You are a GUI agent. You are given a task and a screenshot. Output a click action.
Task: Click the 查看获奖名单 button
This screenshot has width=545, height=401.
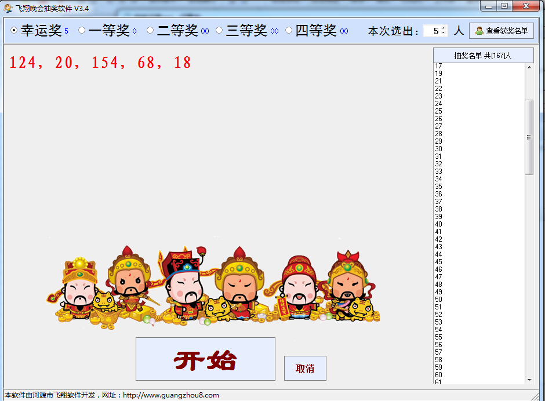501,31
